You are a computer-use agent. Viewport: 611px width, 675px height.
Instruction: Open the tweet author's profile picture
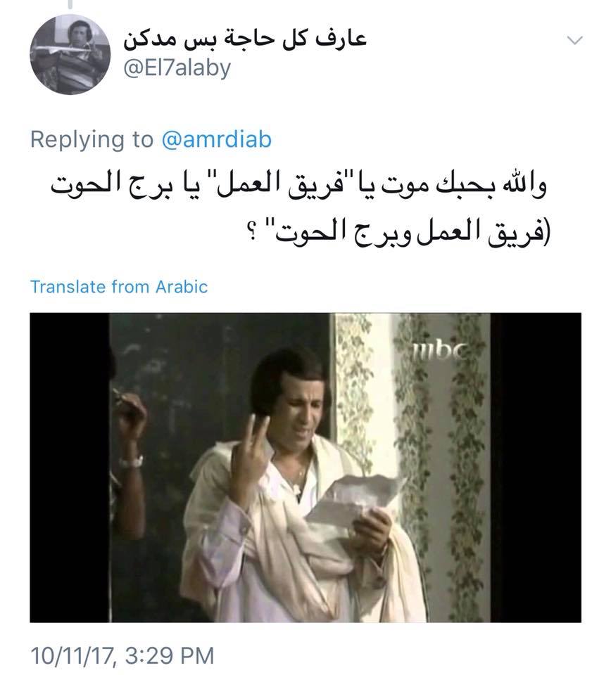pyautogui.click(x=70, y=54)
